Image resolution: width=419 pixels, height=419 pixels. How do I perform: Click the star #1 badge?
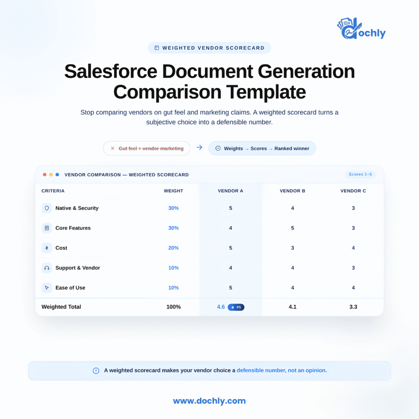coord(236,307)
